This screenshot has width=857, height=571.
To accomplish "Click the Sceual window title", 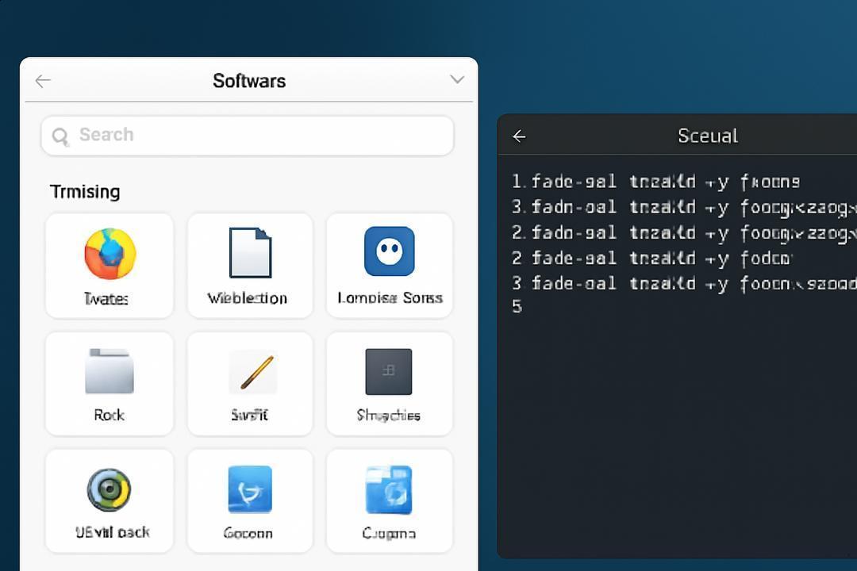I will point(708,136).
